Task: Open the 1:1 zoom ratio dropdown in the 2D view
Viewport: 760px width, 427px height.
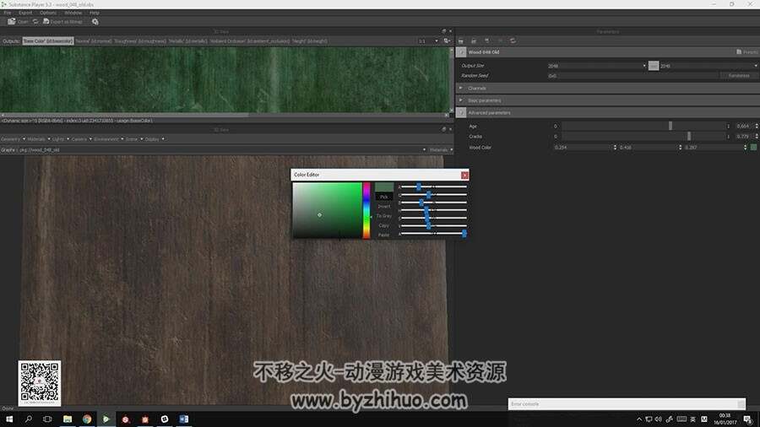Action: click(428, 41)
